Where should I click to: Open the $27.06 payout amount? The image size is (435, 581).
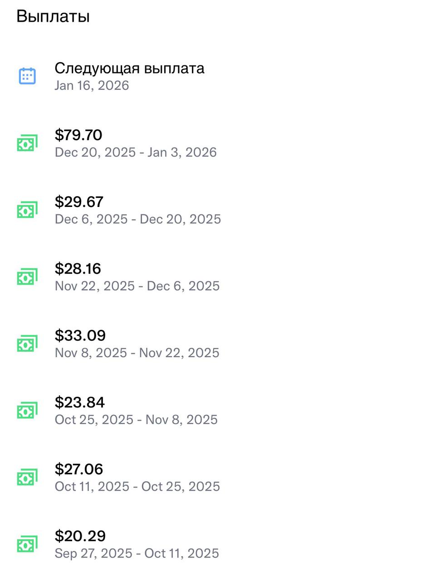pyautogui.click(x=79, y=469)
